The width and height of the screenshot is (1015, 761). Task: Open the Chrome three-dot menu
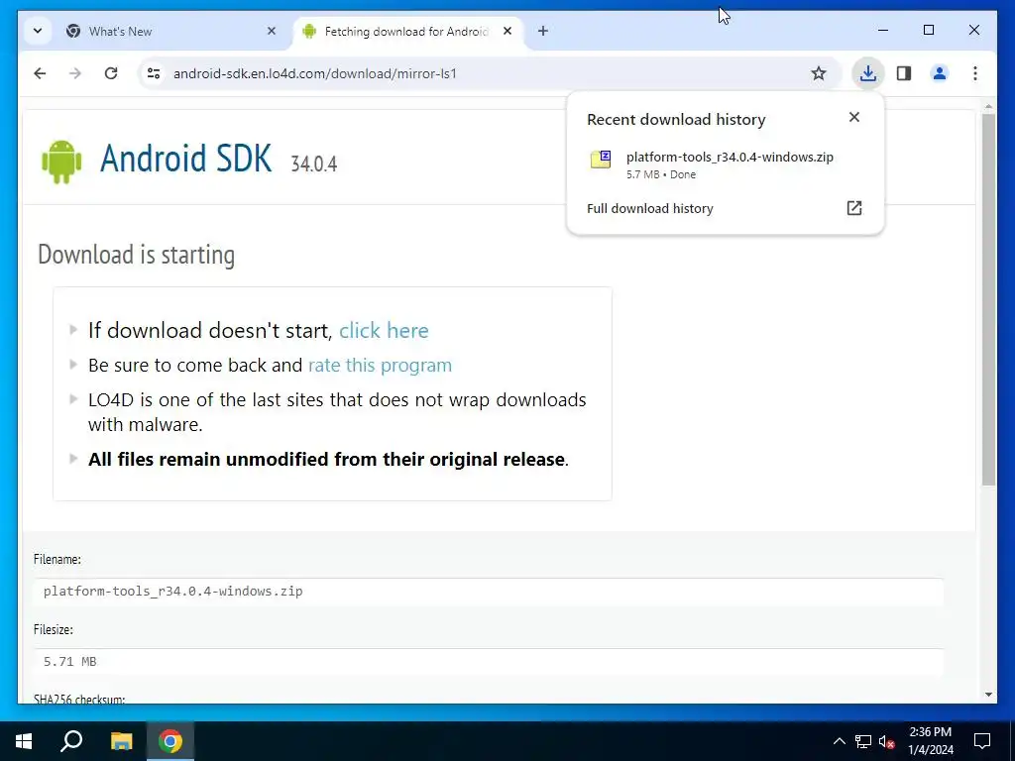(x=975, y=73)
